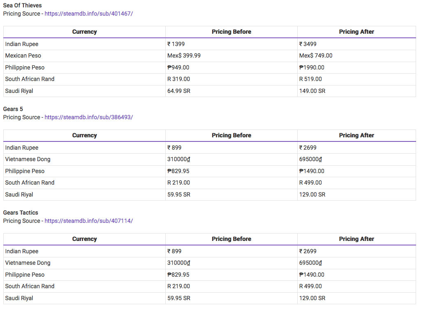This screenshot has width=421, height=310.
Task: Select the R 519.00 value
Action: tap(310, 79)
